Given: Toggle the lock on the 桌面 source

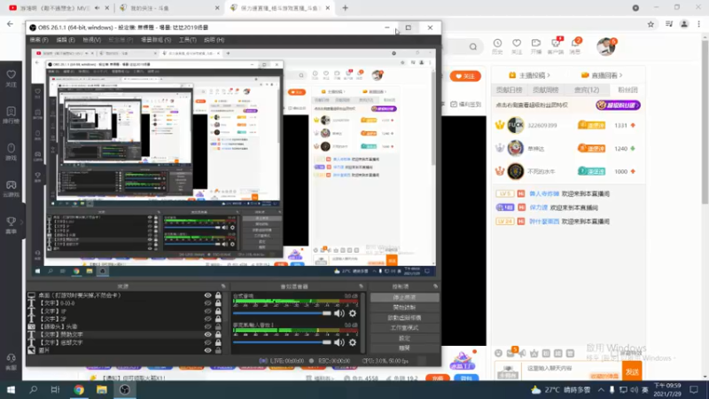Looking at the screenshot, I should tap(218, 295).
